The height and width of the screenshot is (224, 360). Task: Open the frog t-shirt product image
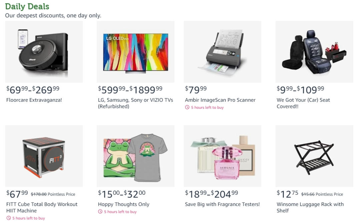pyautogui.click(x=135, y=156)
